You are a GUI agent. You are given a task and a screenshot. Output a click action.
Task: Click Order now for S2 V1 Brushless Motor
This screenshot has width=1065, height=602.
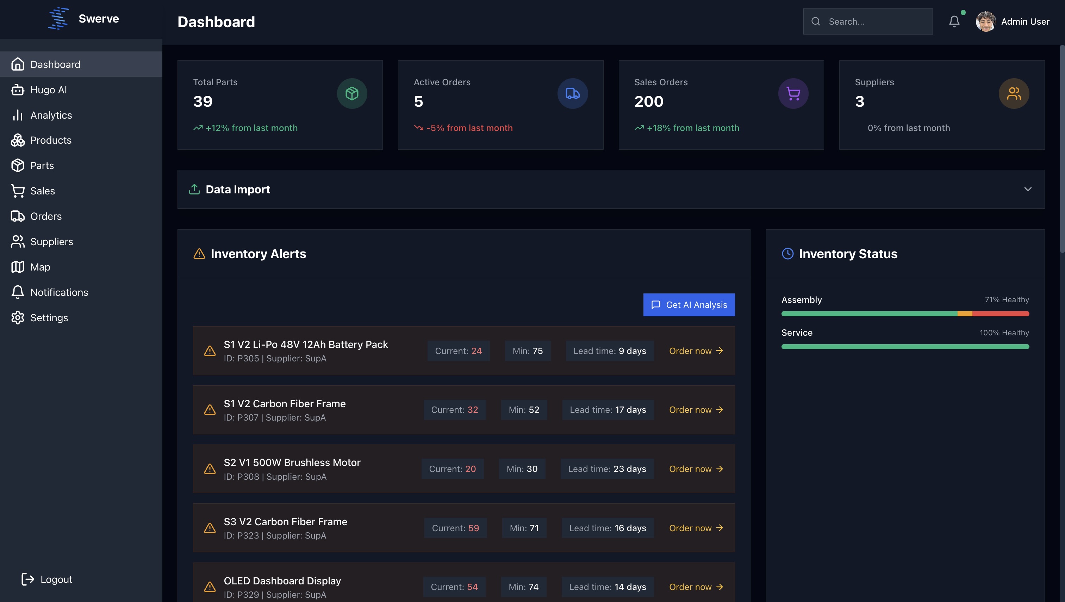click(x=696, y=469)
